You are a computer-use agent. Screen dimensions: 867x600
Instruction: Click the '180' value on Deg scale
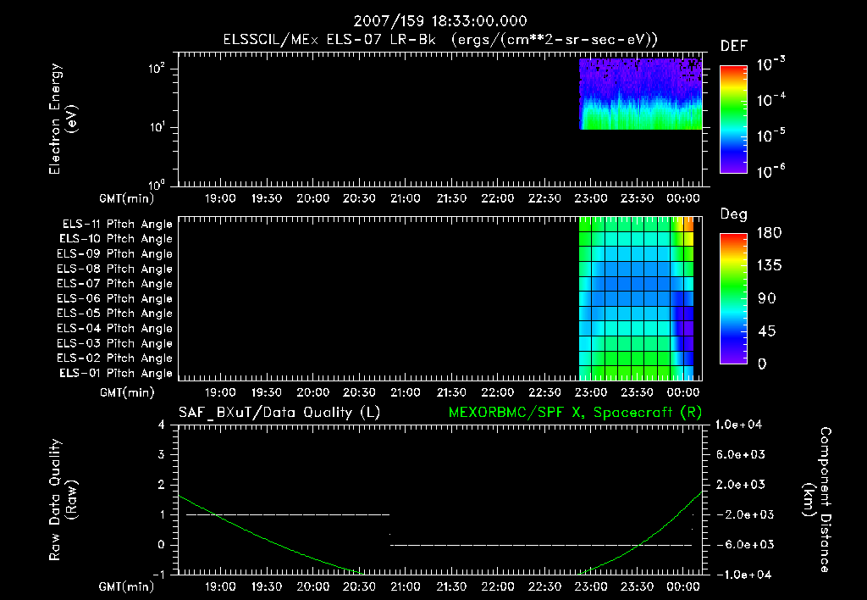pyautogui.click(x=769, y=233)
